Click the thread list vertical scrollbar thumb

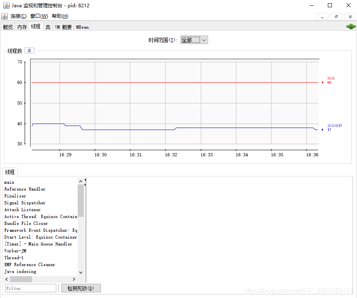[x=81, y=201]
